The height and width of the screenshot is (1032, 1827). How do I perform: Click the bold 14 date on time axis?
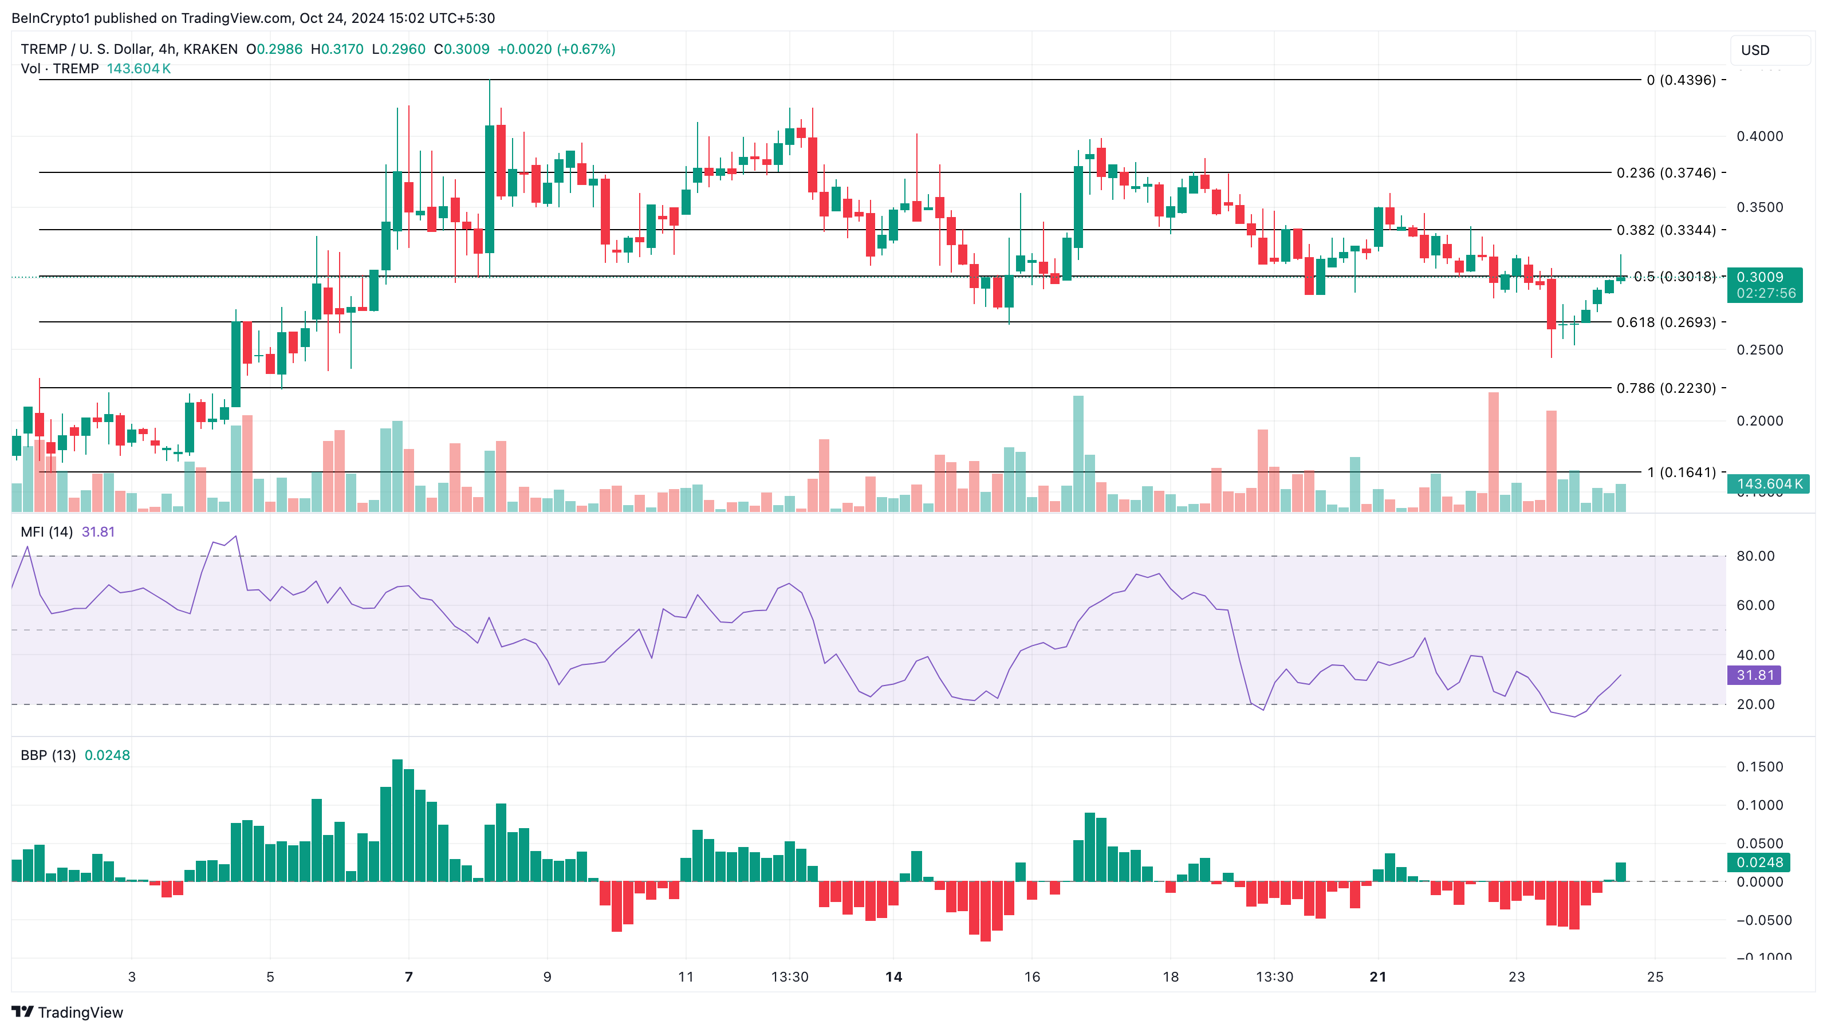coord(893,976)
